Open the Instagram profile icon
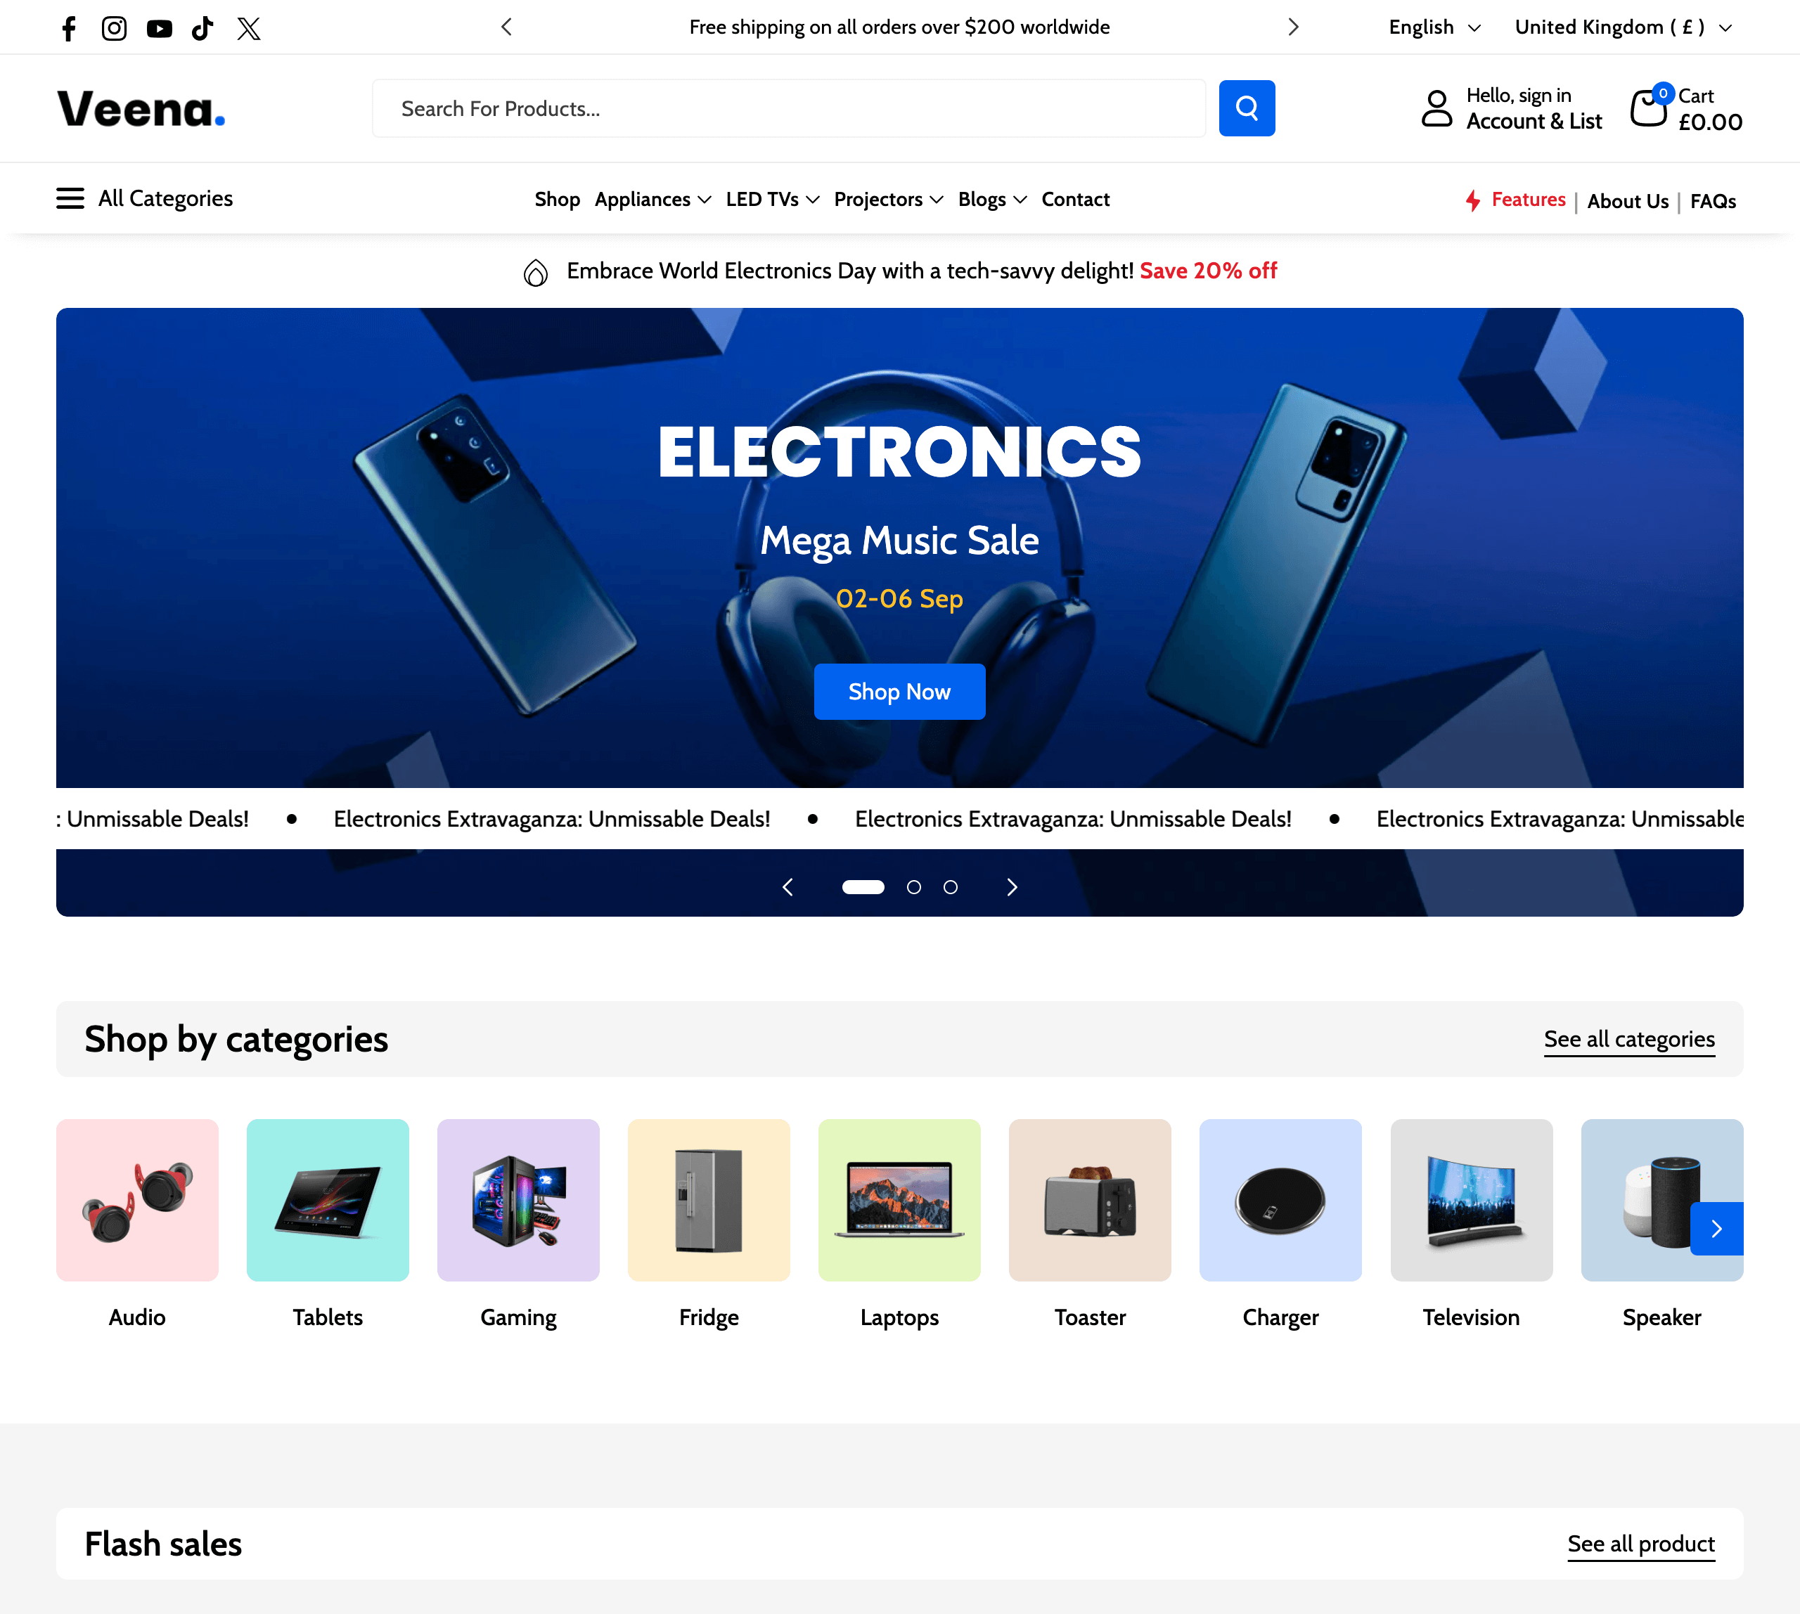The width and height of the screenshot is (1800, 1614). pos(113,28)
